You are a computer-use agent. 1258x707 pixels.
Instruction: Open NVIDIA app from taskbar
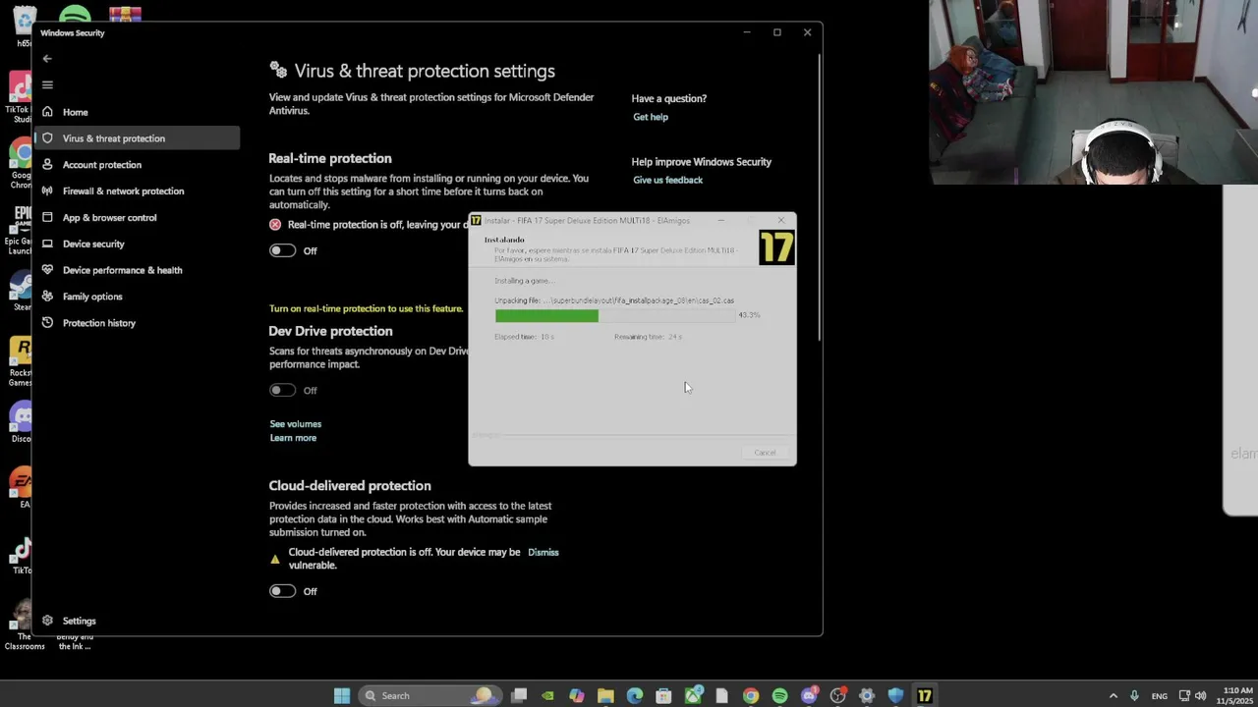(x=547, y=695)
